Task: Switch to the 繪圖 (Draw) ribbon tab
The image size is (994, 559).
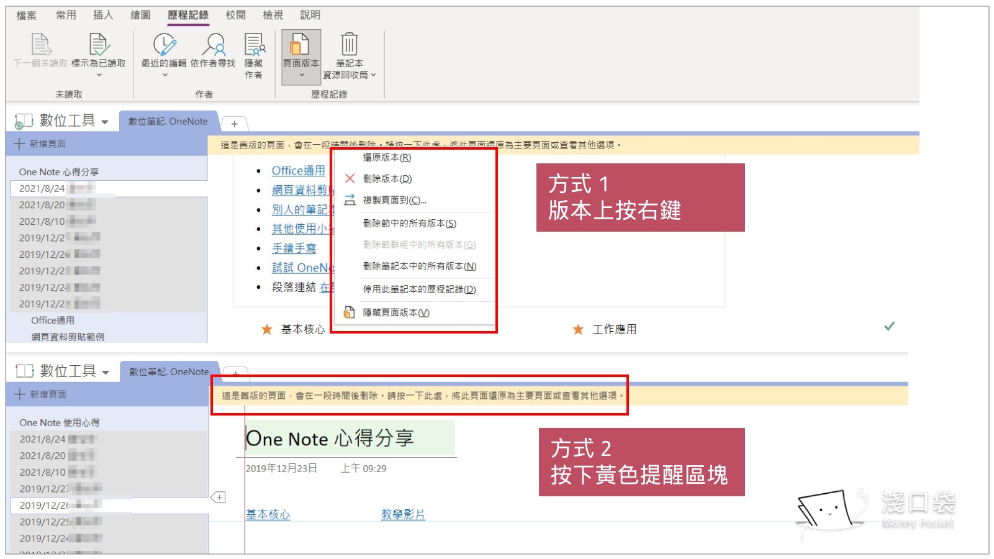Action: tap(140, 15)
